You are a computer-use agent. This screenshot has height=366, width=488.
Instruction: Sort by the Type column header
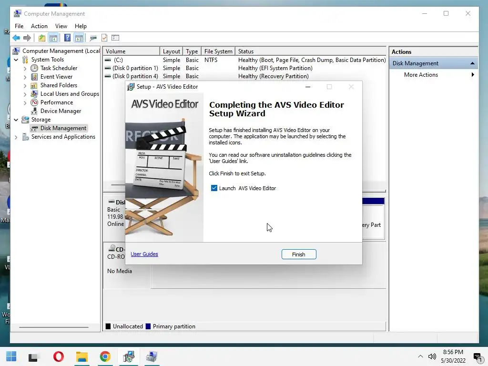coord(192,51)
